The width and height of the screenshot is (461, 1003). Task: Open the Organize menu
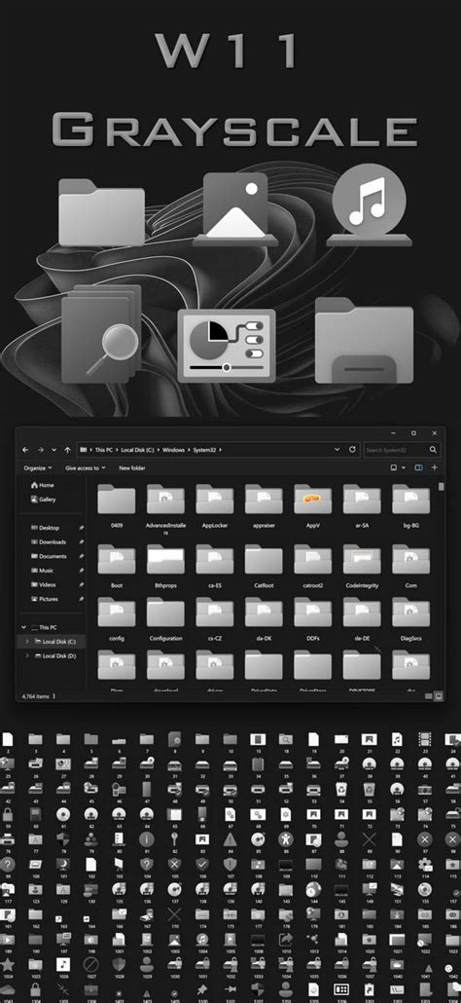38,467
